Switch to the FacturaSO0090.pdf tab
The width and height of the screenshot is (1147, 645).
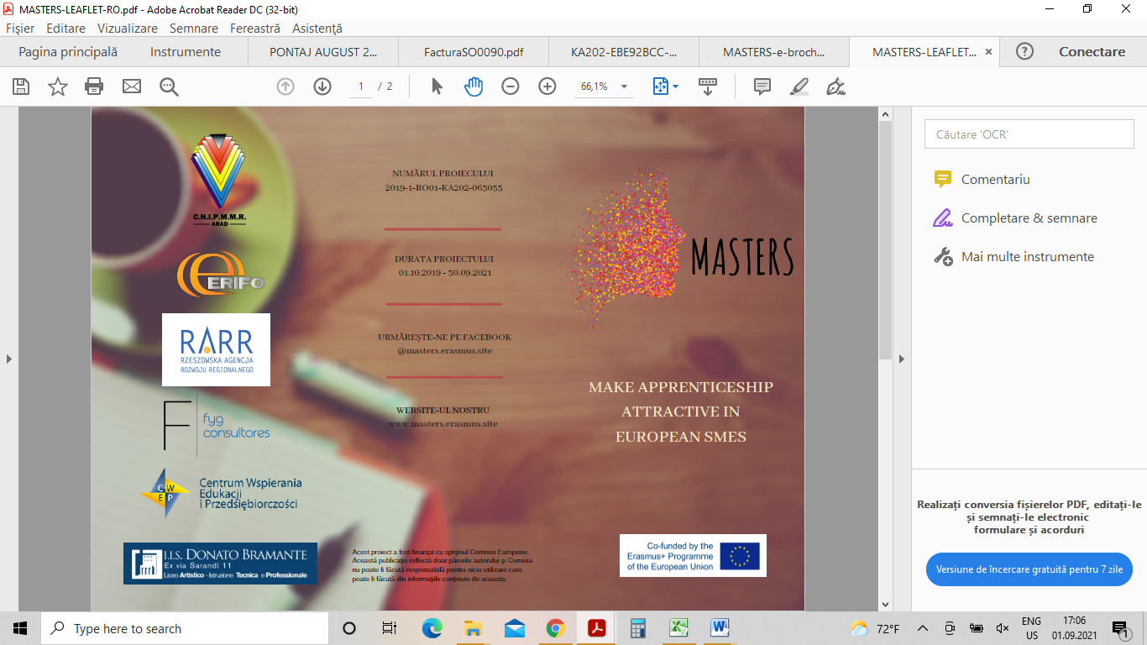pyautogui.click(x=474, y=52)
